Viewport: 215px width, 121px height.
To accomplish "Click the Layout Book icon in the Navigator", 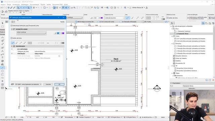I will coord(210,23).
